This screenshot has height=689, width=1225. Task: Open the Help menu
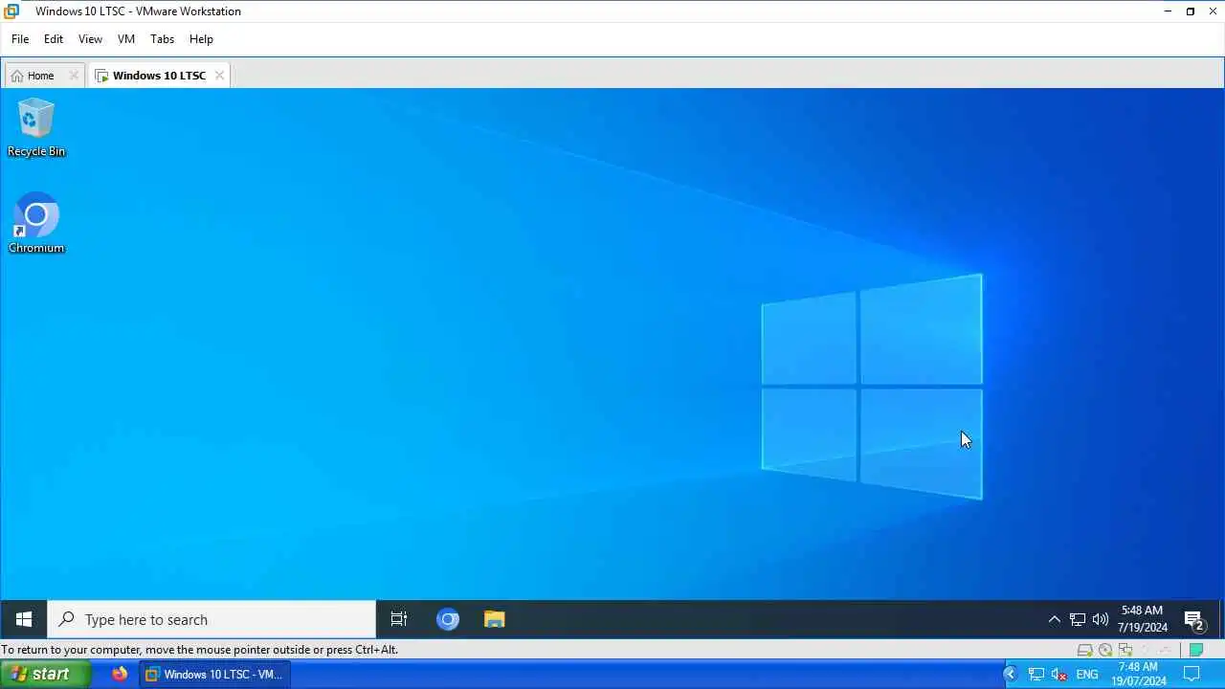click(201, 39)
